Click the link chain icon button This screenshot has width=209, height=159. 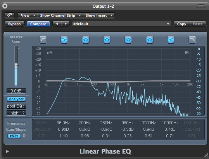(x=10, y=15)
